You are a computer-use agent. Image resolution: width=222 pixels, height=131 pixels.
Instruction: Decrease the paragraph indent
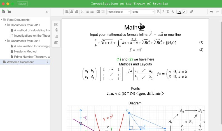pyautogui.click(x=103, y=12)
